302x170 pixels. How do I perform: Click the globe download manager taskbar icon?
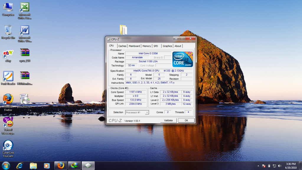click(x=74, y=166)
